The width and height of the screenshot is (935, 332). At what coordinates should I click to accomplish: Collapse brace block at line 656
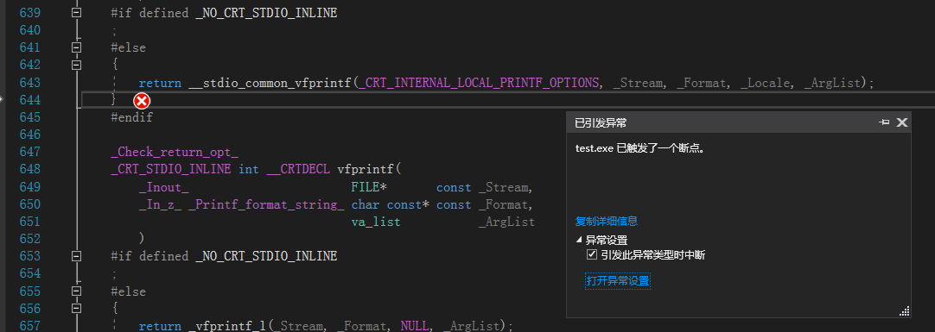[76, 308]
